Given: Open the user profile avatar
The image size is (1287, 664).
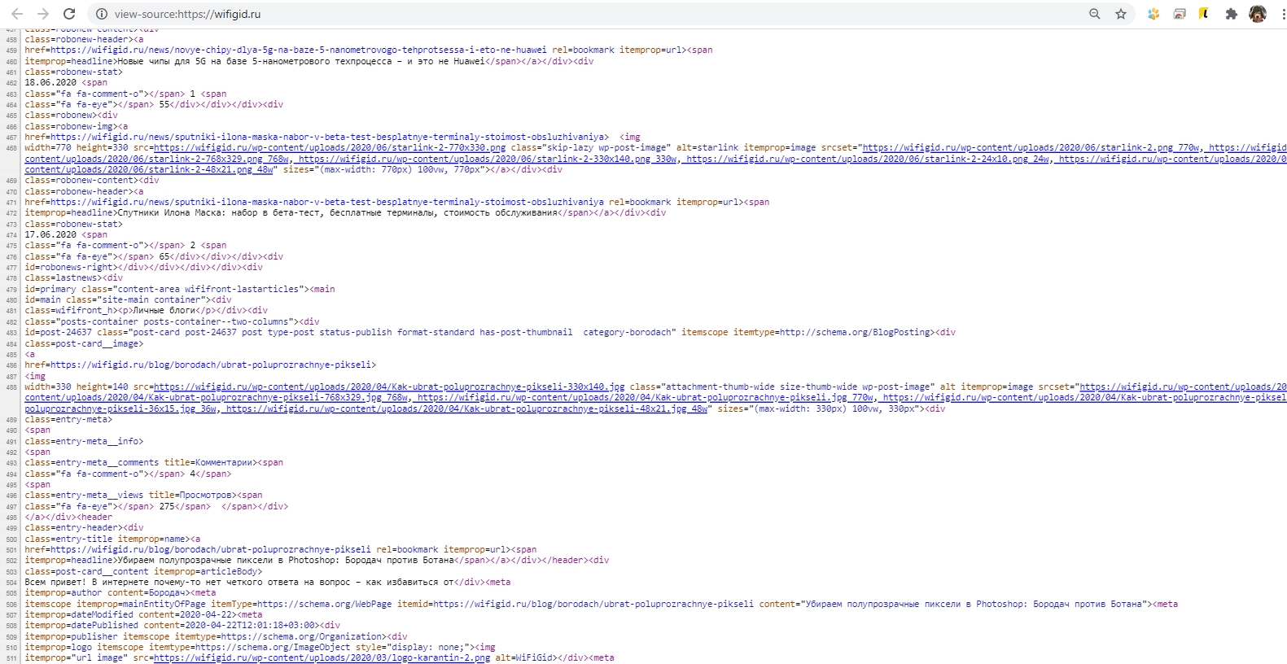Looking at the screenshot, I should tap(1258, 14).
